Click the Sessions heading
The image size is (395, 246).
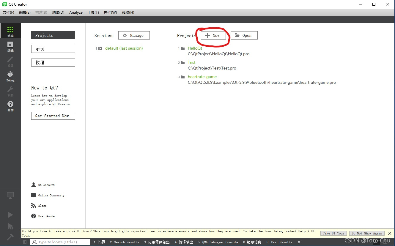click(104, 36)
